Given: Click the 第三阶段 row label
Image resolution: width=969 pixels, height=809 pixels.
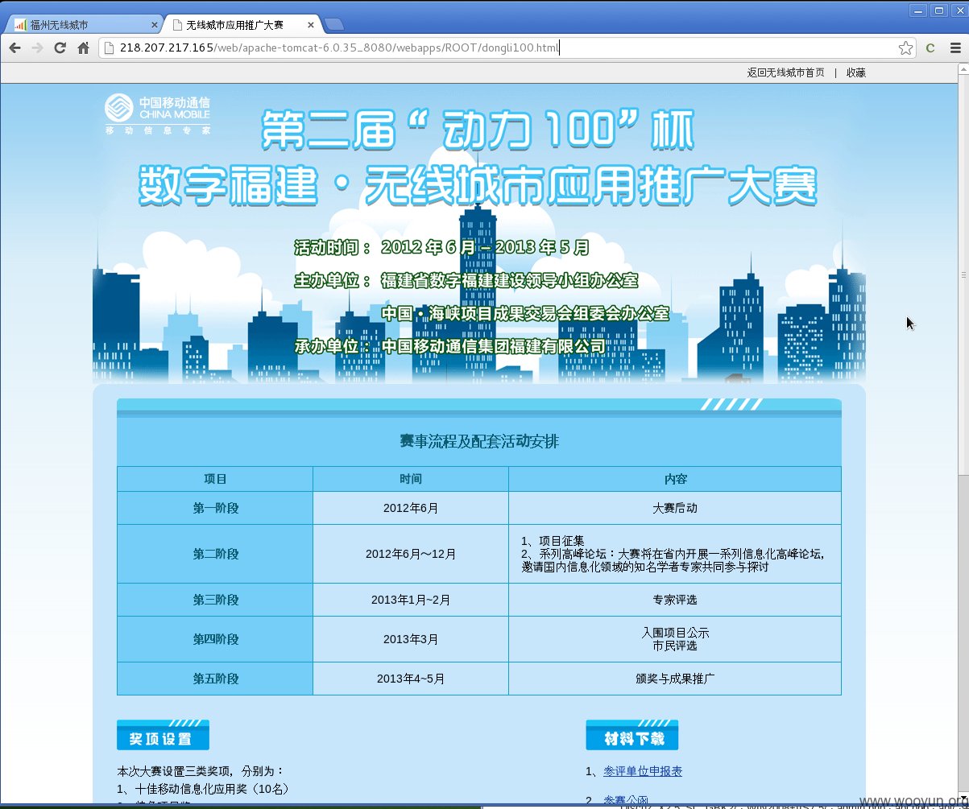Looking at the screenshot, I should [x=215, y=600].
